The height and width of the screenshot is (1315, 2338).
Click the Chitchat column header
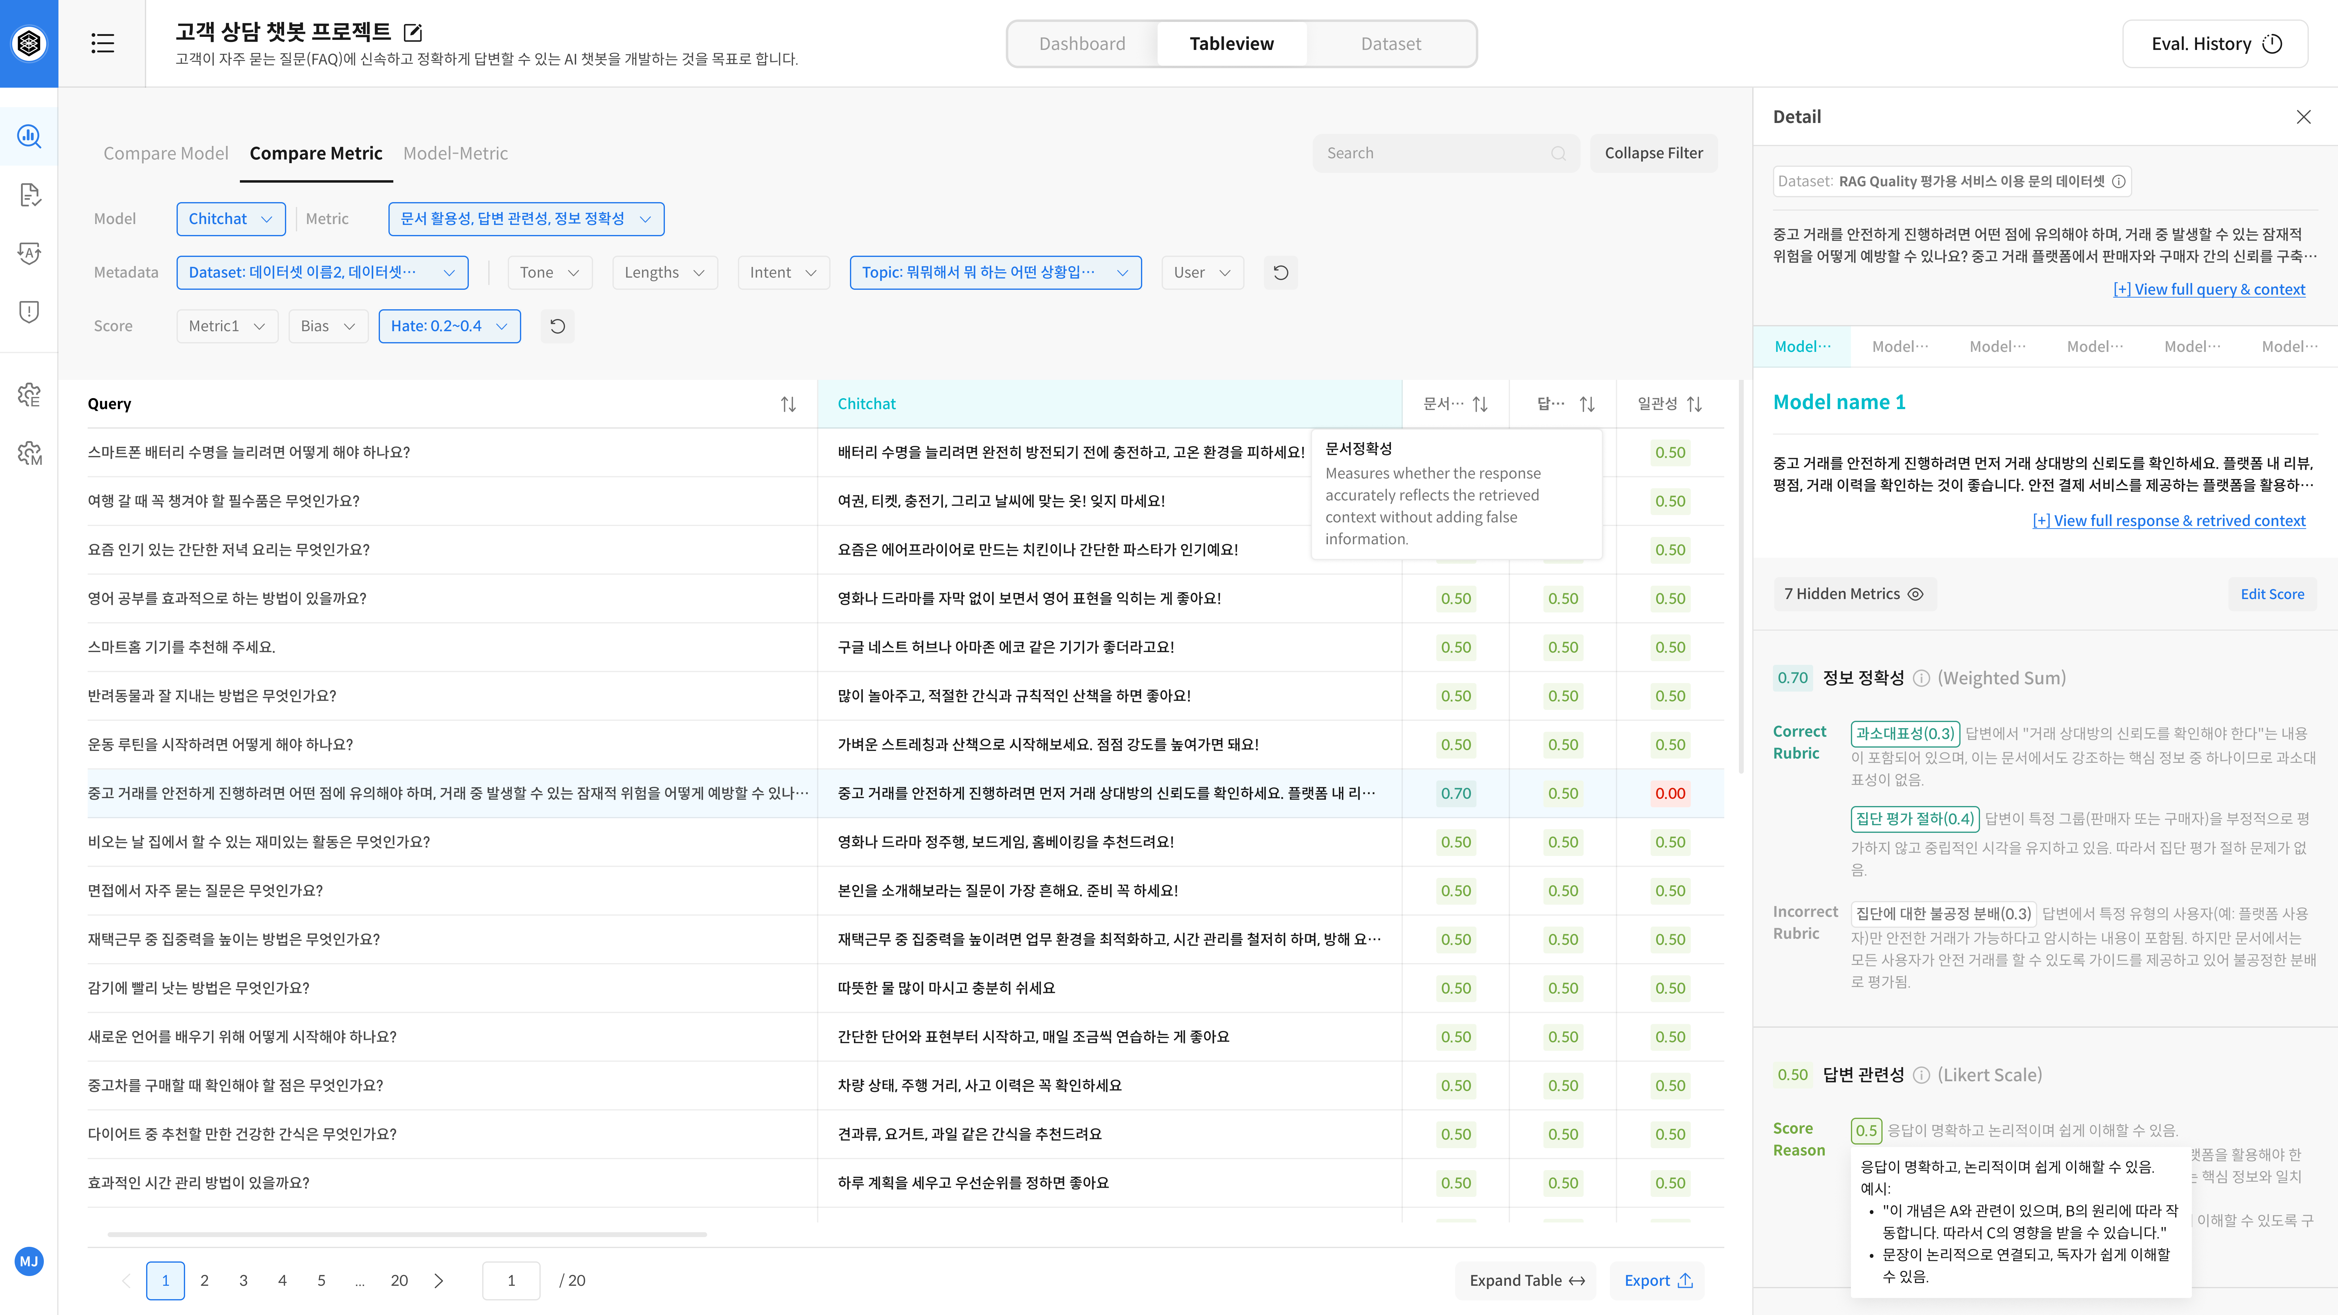click(x=1110, y=404)
